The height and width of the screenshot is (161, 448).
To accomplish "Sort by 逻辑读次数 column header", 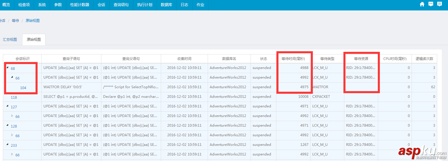I will [424, 59].
